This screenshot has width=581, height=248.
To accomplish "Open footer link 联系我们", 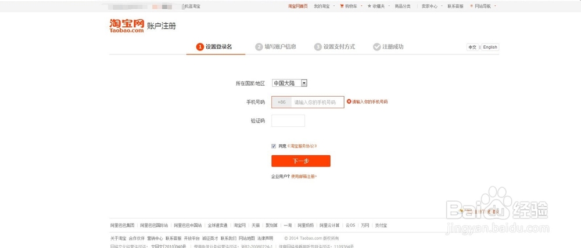I will pos(228,238).
